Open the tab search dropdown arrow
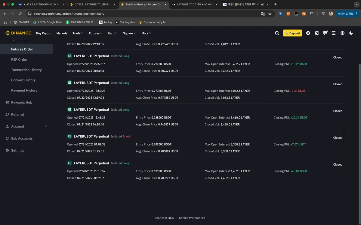Viewport: 361px width, 225px height. coord(356,4)
